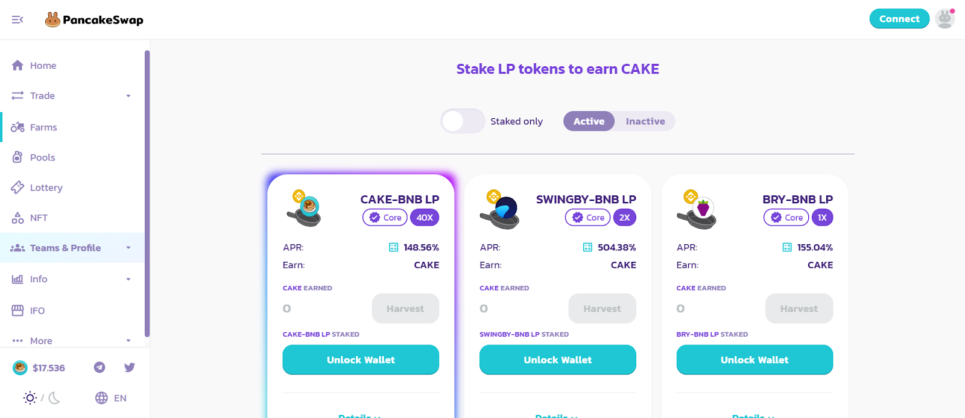Click the Connect wallet button
This screenshot has height=418, width=965.
pos(899,19)
